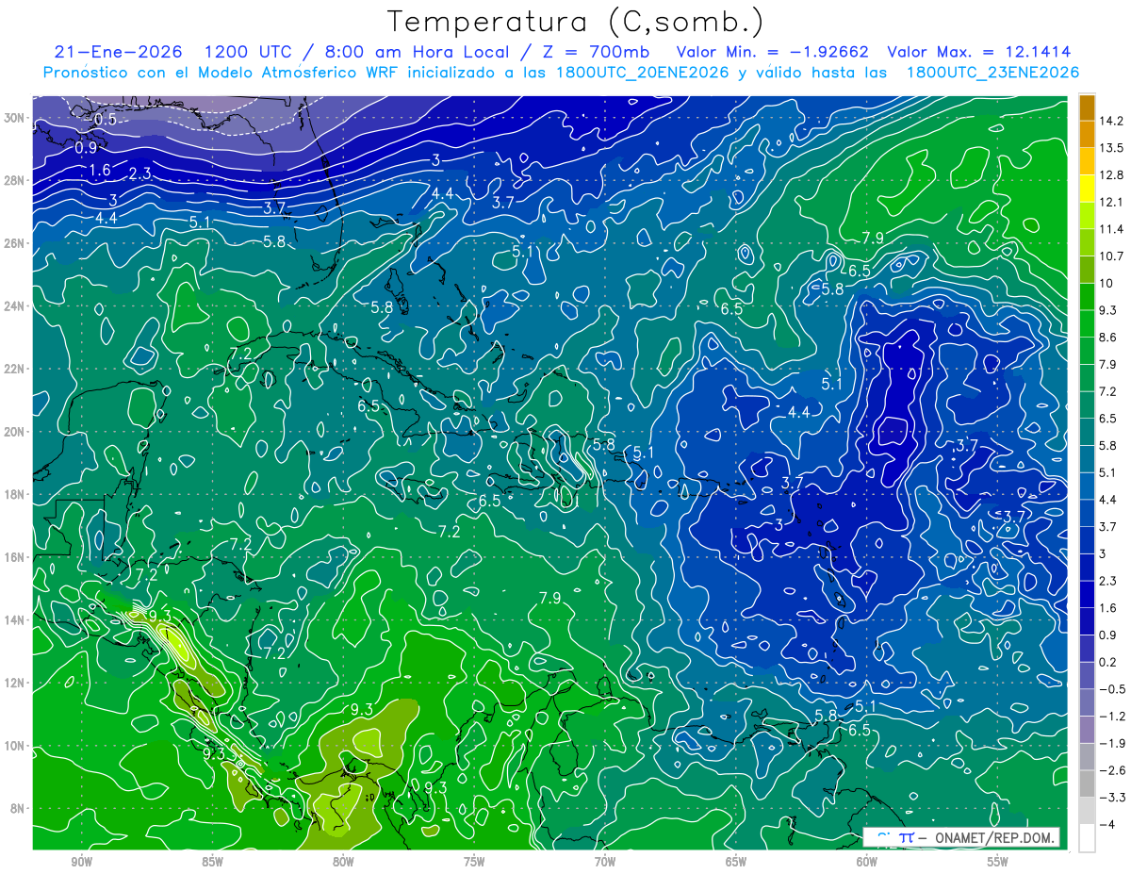Image resolution: width=1131 pixels, height=874 pixels.
Task: Click the '90W' longitude axis label
Action: click(81, 862)
